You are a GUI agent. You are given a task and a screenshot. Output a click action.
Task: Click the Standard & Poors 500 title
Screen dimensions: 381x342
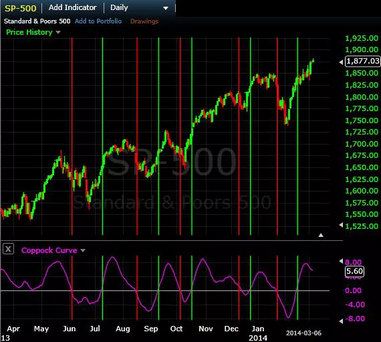(x=37, y=21)
